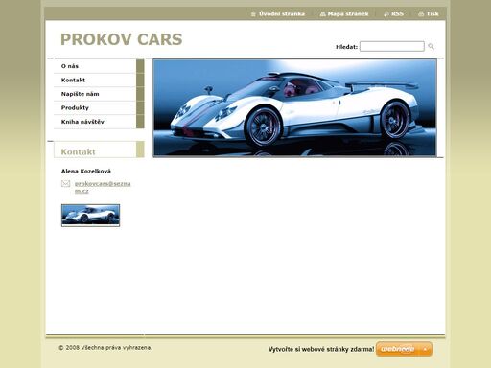491x368 pixels.
Task: Open the Mapa stránek link
Action: coord(348,14)
